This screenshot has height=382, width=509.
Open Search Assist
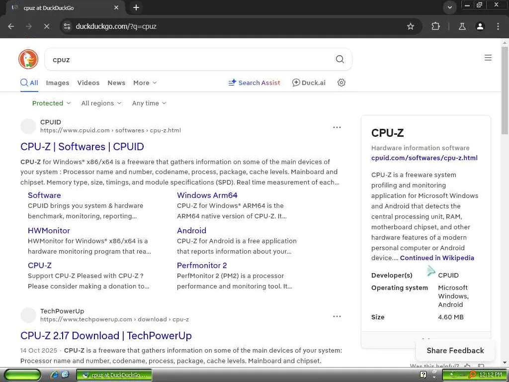pos(254,83)
